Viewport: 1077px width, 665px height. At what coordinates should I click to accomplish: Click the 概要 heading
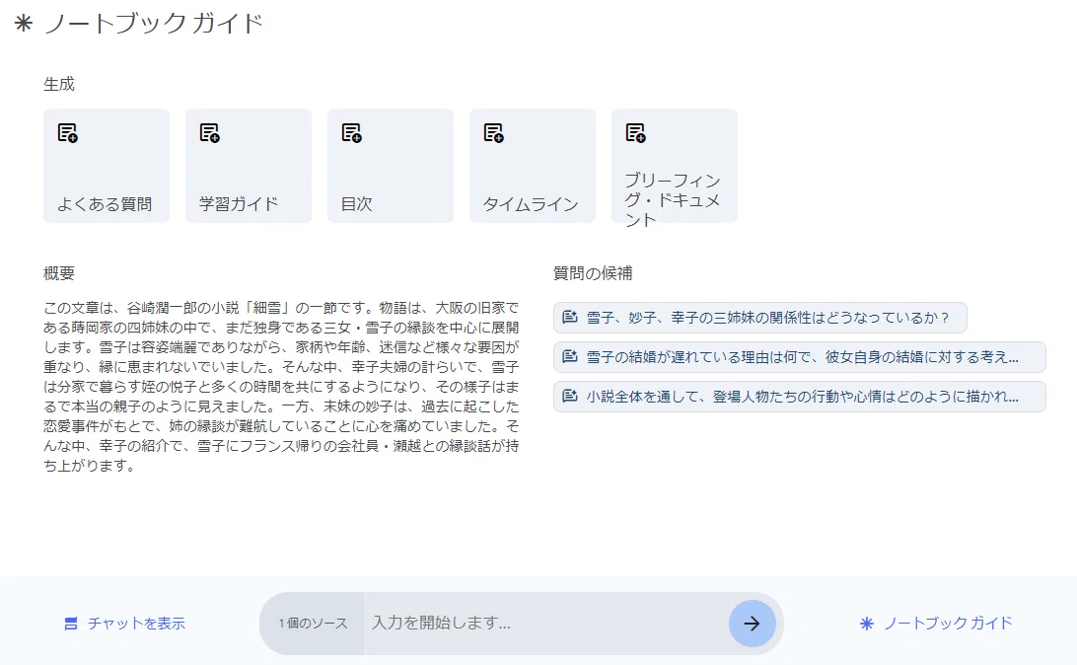59,273
